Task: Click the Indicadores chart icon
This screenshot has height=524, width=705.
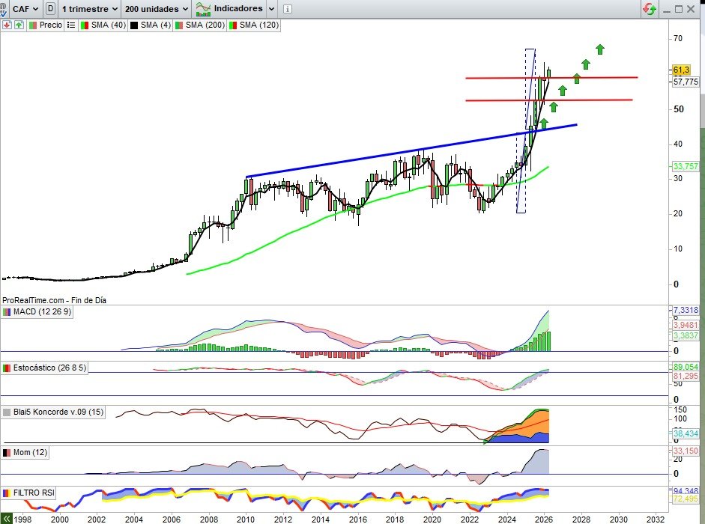Action: point(203,8)
